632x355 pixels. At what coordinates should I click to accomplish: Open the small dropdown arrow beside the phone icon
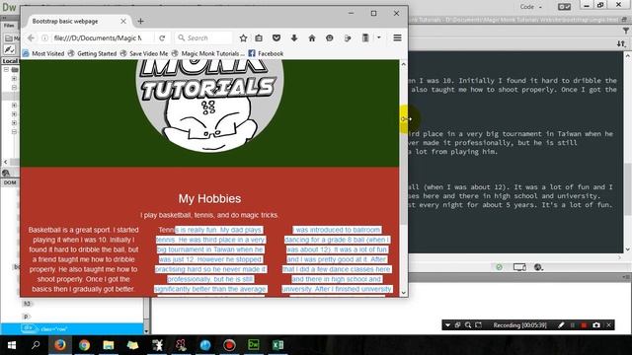click(379, 37)
